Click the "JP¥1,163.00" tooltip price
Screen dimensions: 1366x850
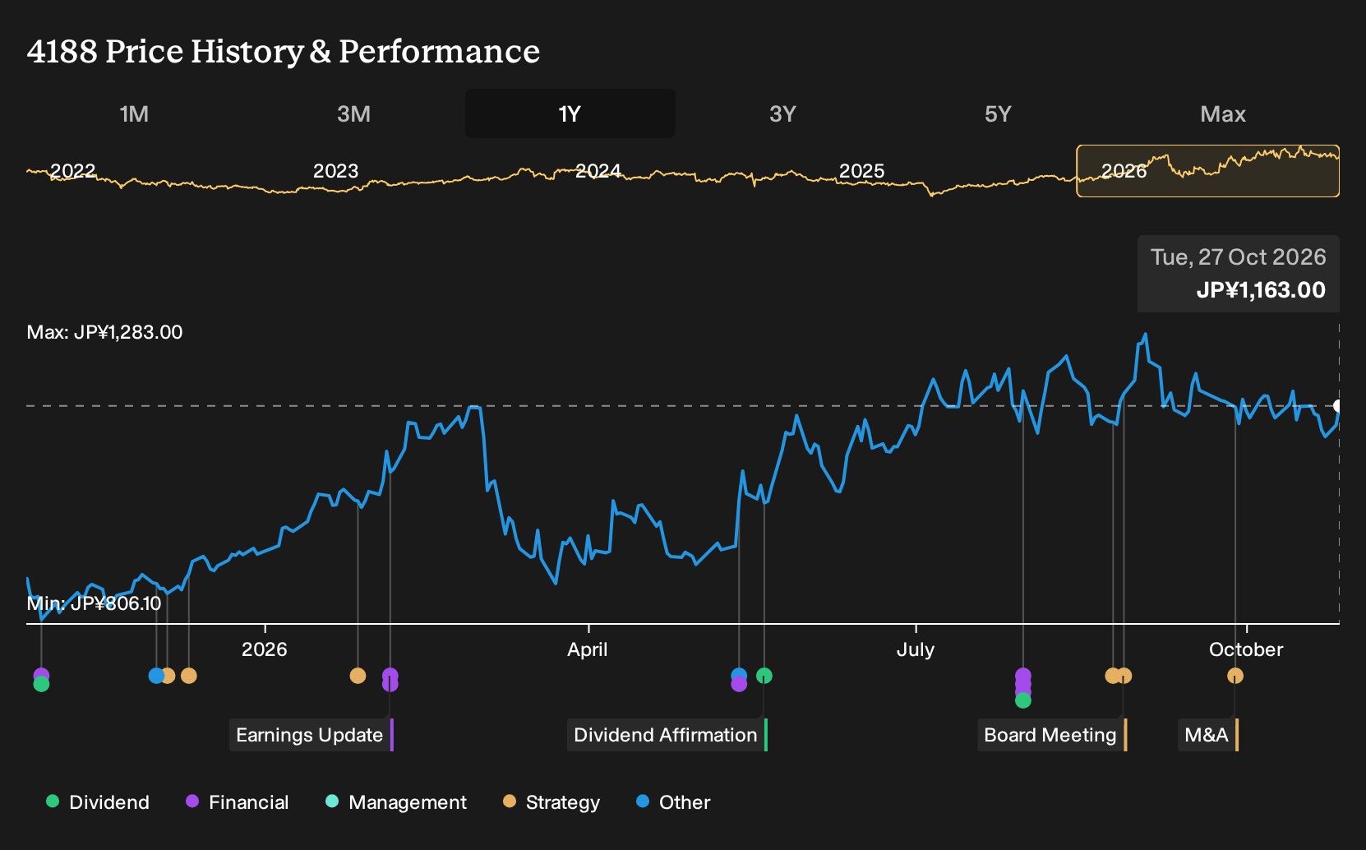(1262, 290)
